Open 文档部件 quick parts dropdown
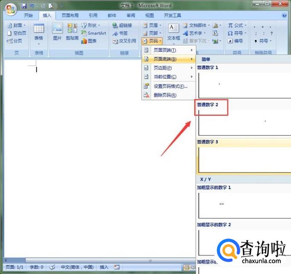 click(x=196, y=25)
